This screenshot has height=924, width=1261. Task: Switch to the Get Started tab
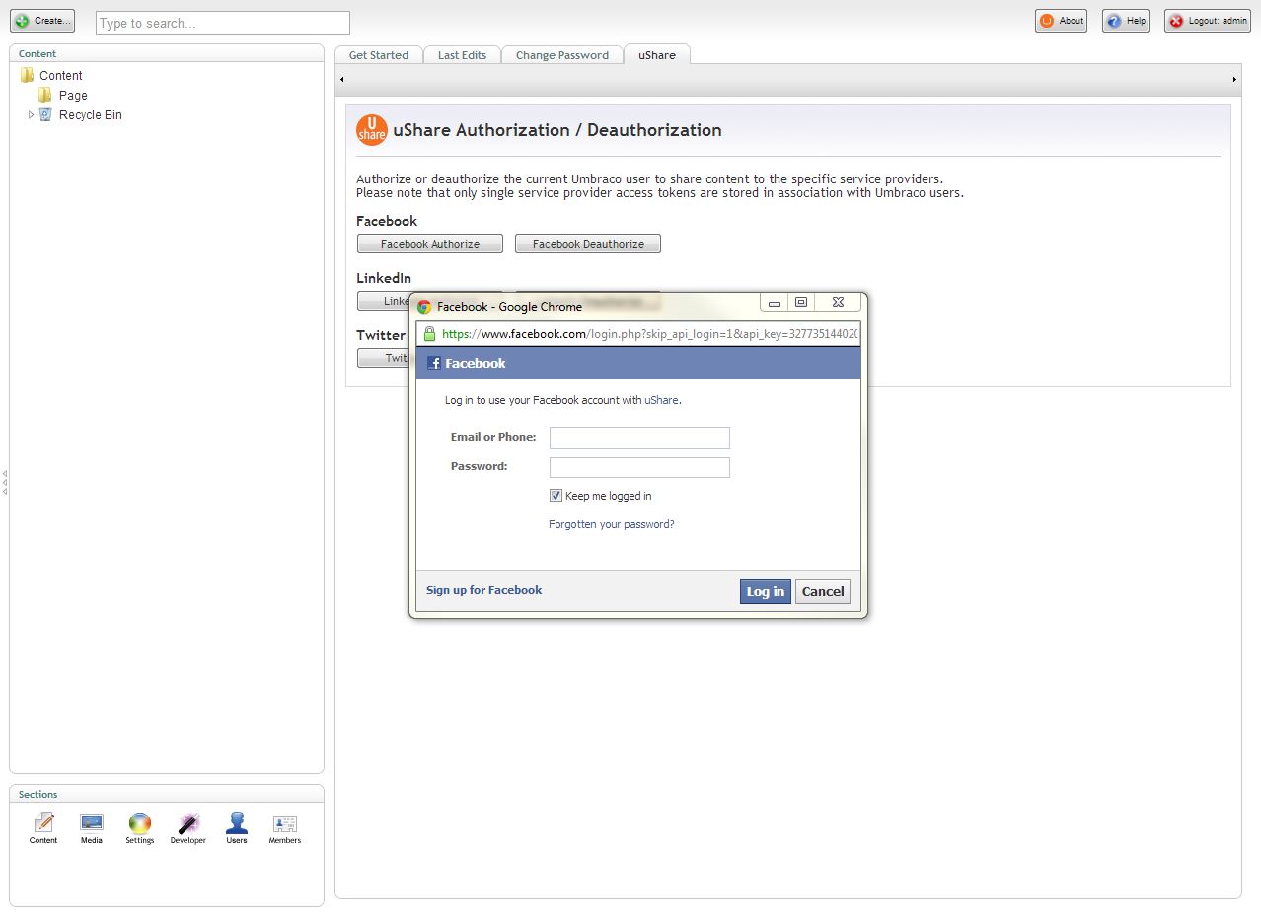tap(379, 55)
